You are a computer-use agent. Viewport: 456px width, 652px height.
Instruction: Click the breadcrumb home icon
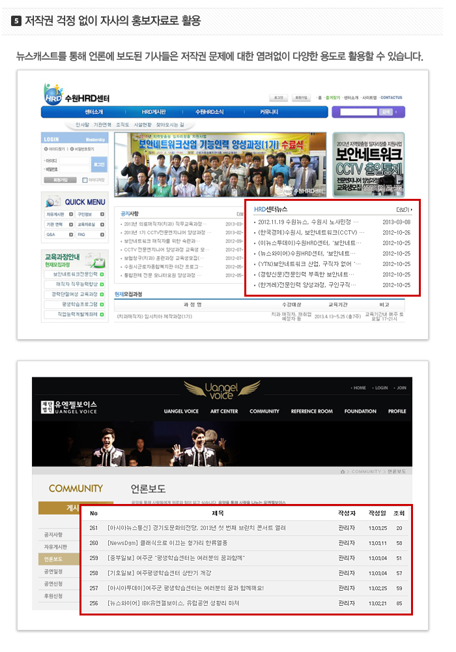click(x=343, y=471)
